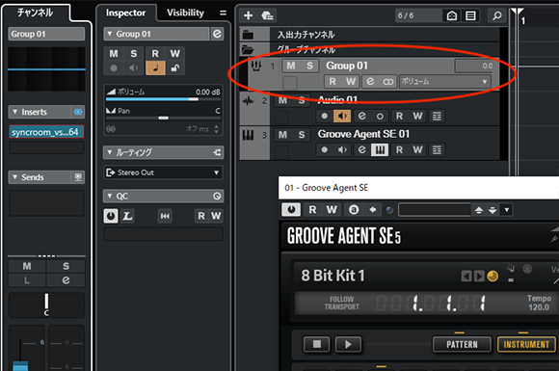Switch Groove Agent to PATTERN mode
Screen dimensions: 559x371
pos(462,345)
